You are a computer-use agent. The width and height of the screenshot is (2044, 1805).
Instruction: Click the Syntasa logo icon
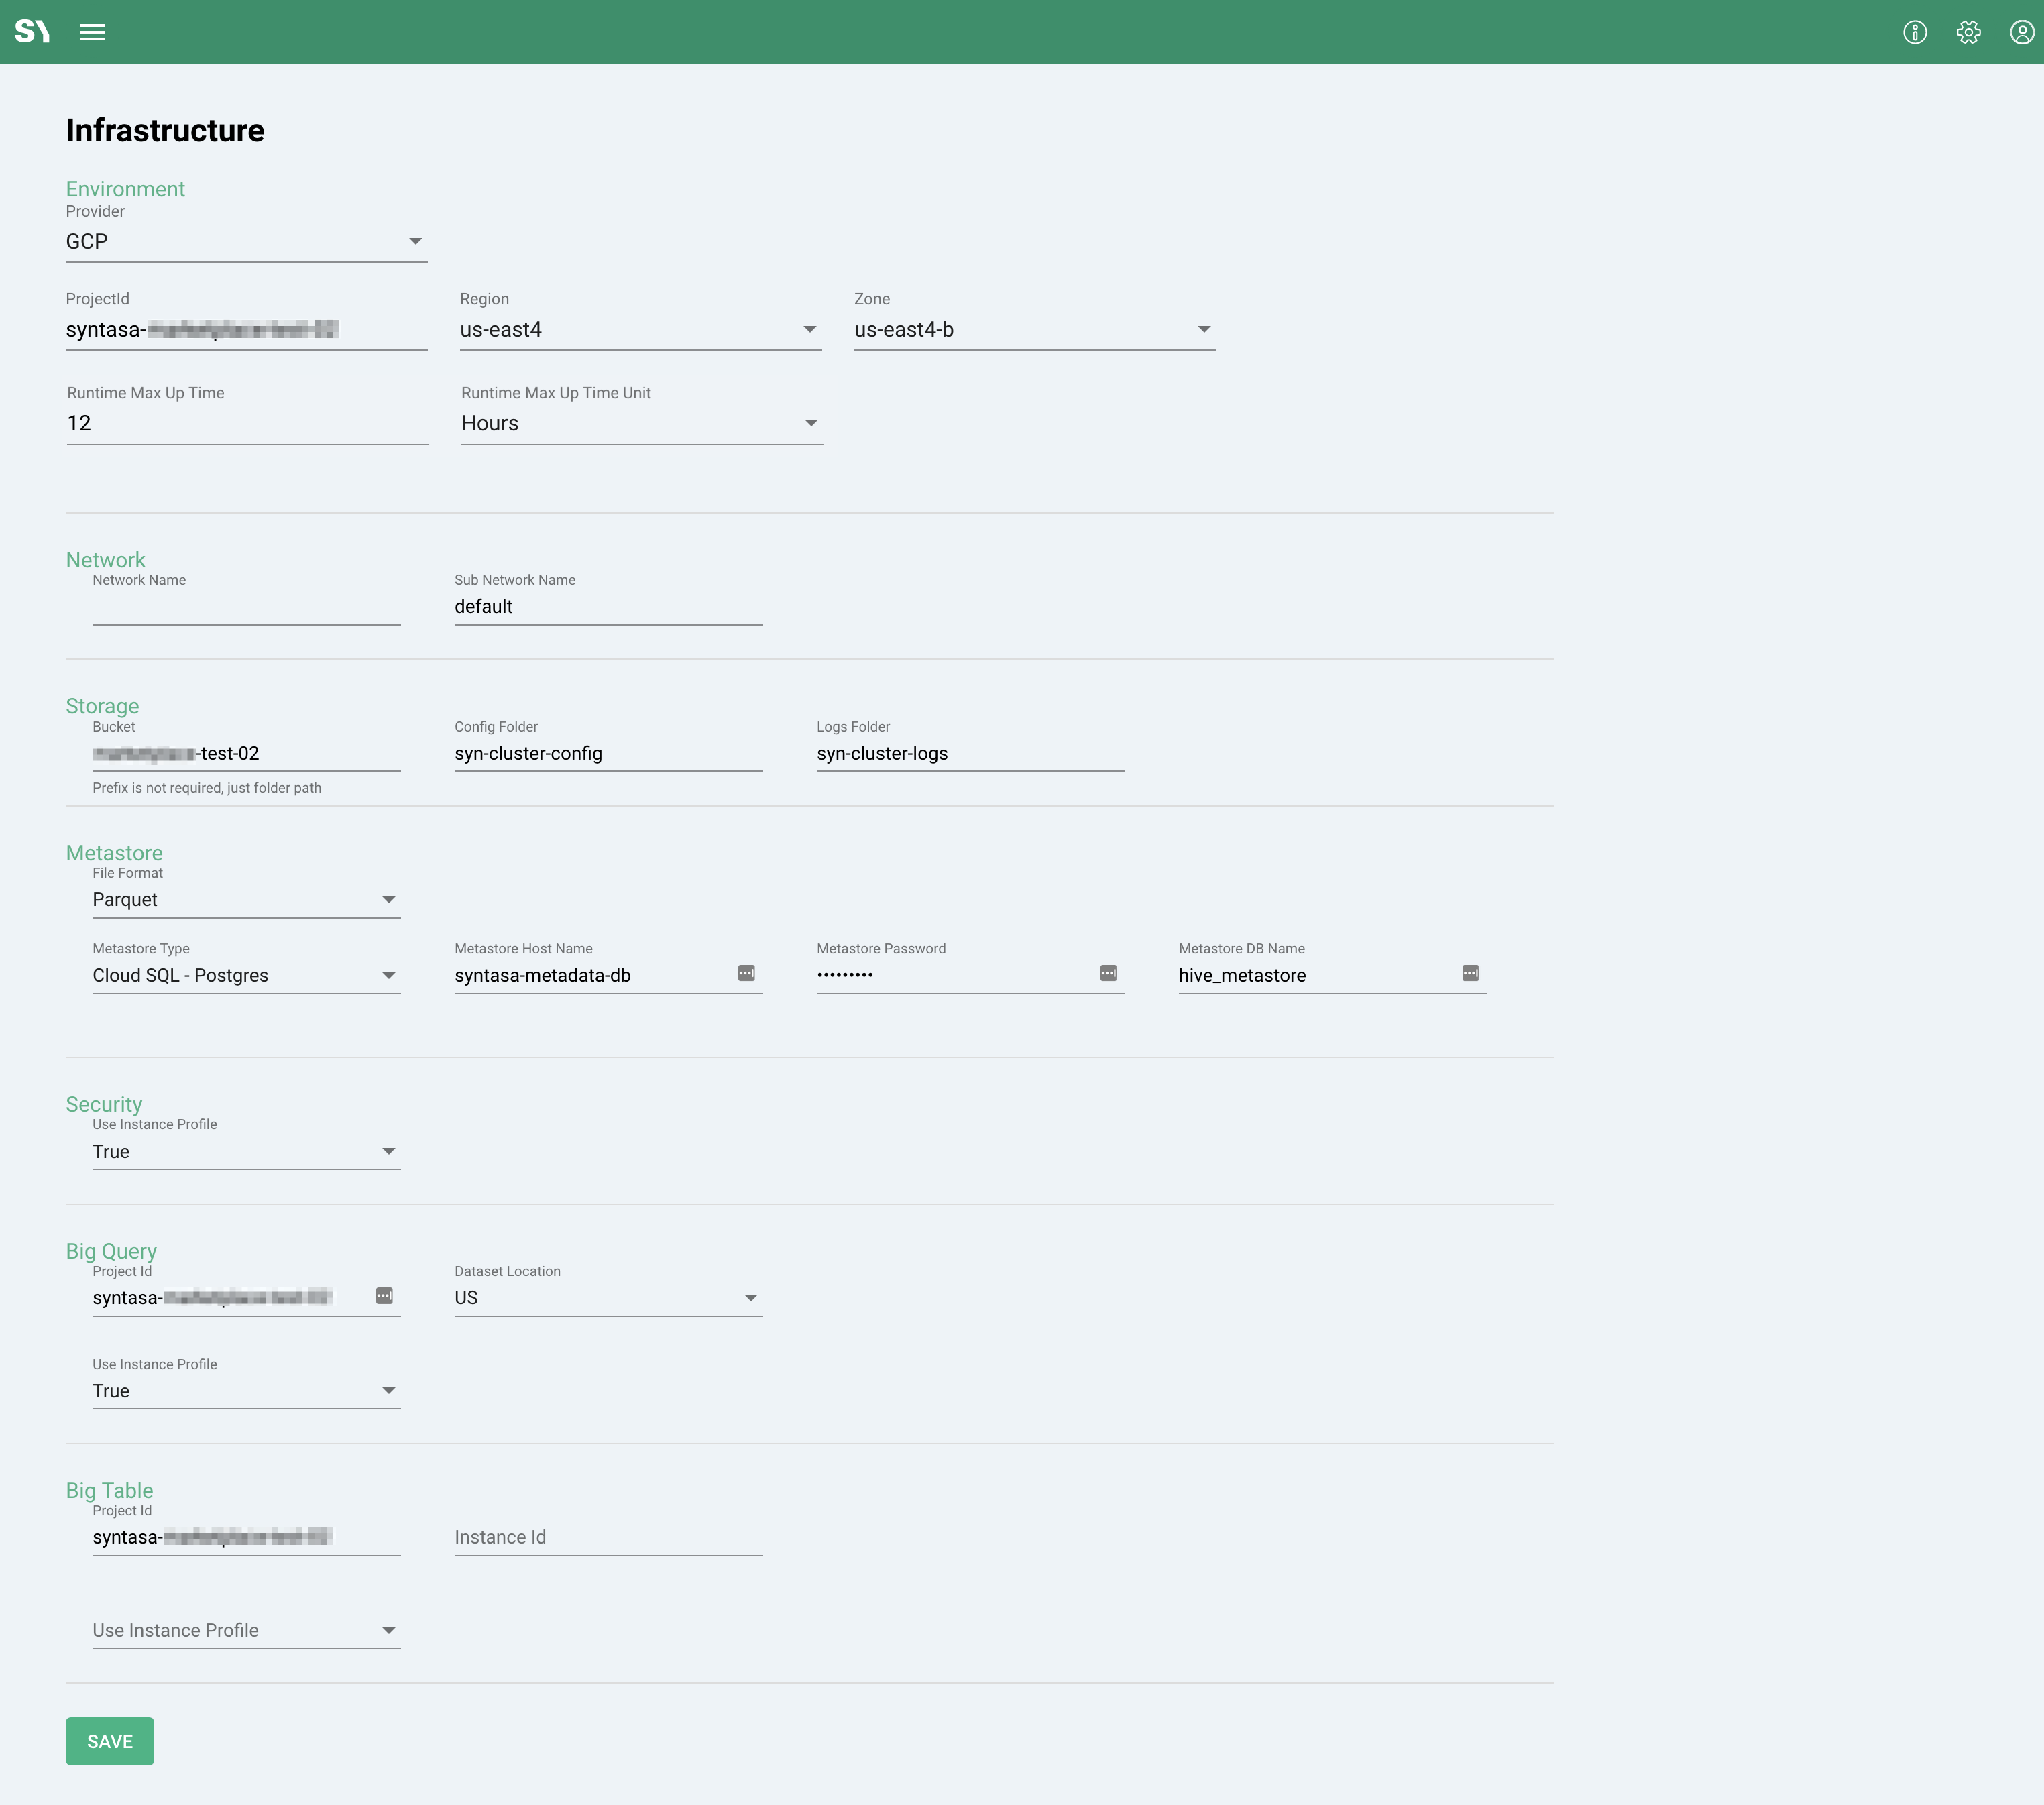click(32, 32)
